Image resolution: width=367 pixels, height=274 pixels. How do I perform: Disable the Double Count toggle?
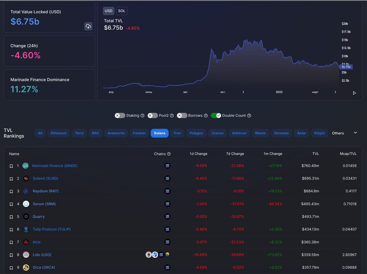[216, 116]
